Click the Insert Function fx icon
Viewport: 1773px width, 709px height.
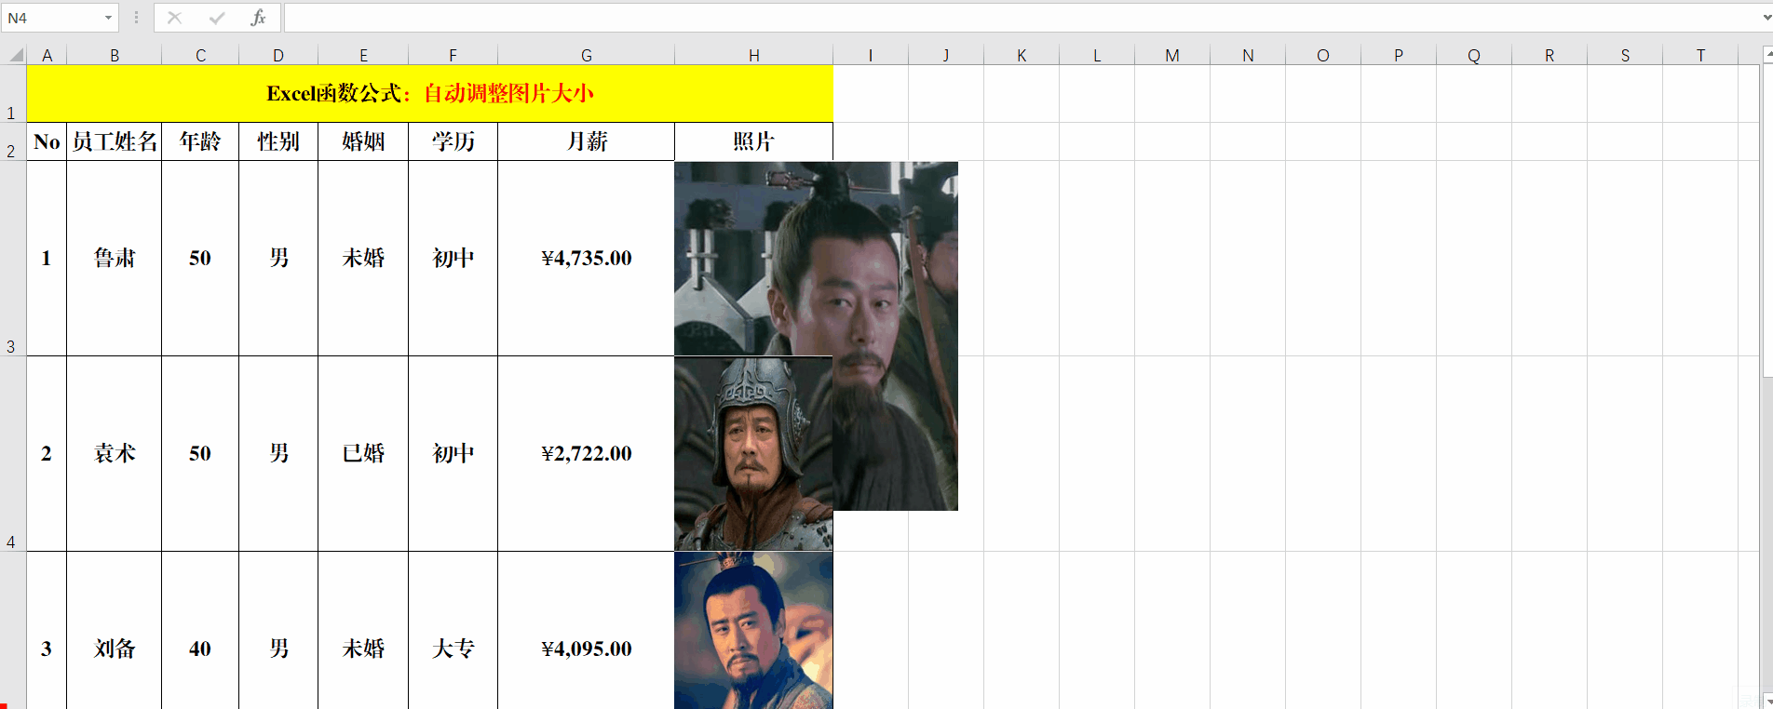(x=259, y=18)
